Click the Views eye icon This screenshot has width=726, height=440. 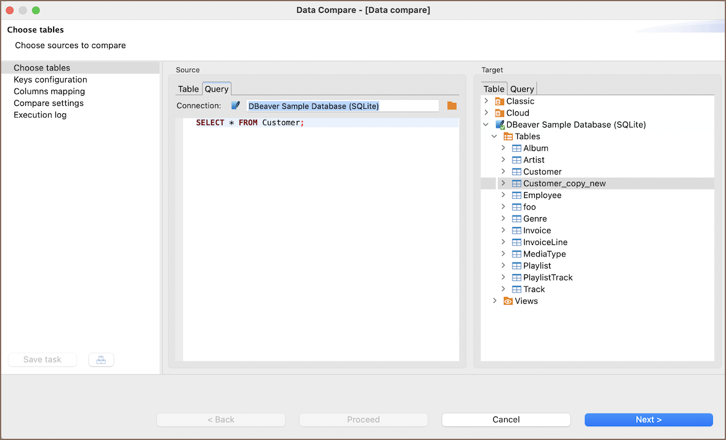point(508,301)
